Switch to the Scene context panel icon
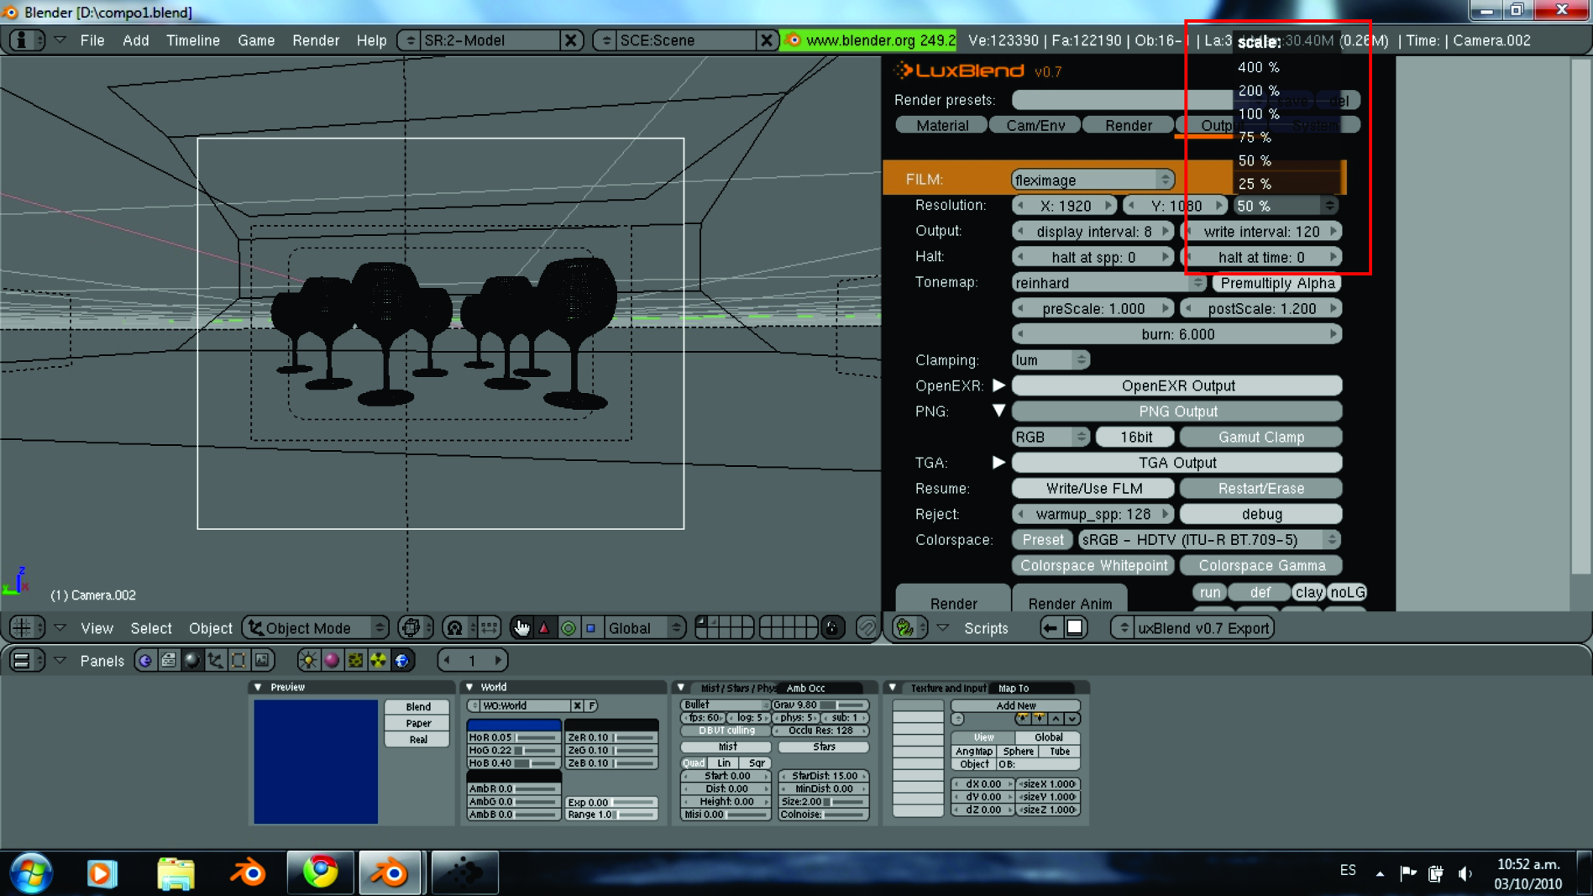The width and height of the screenshot is (1593, 896). tap(263, 661)
